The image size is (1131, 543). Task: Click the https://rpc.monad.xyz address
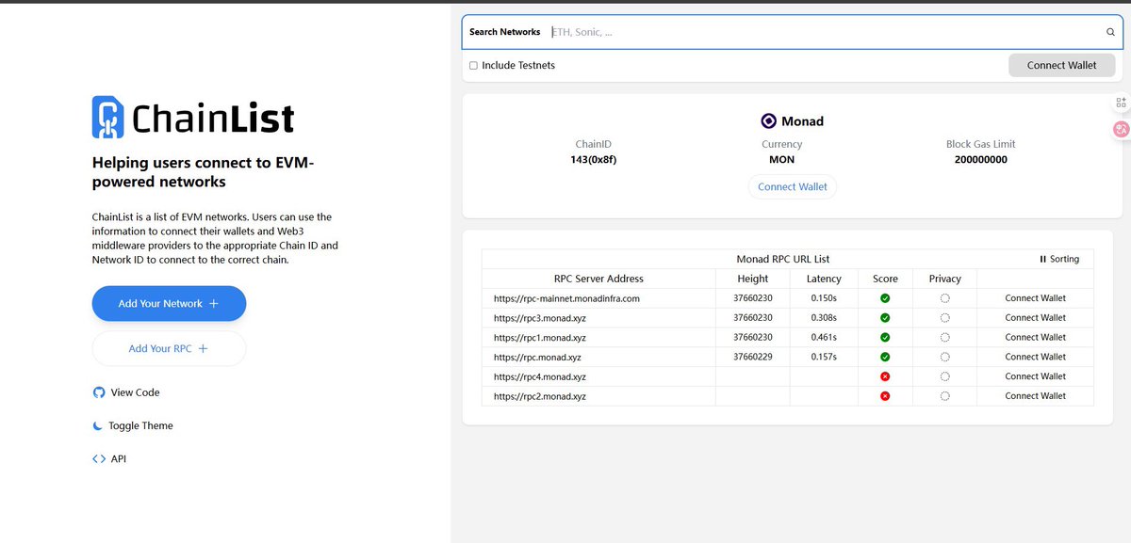[537, 357]
